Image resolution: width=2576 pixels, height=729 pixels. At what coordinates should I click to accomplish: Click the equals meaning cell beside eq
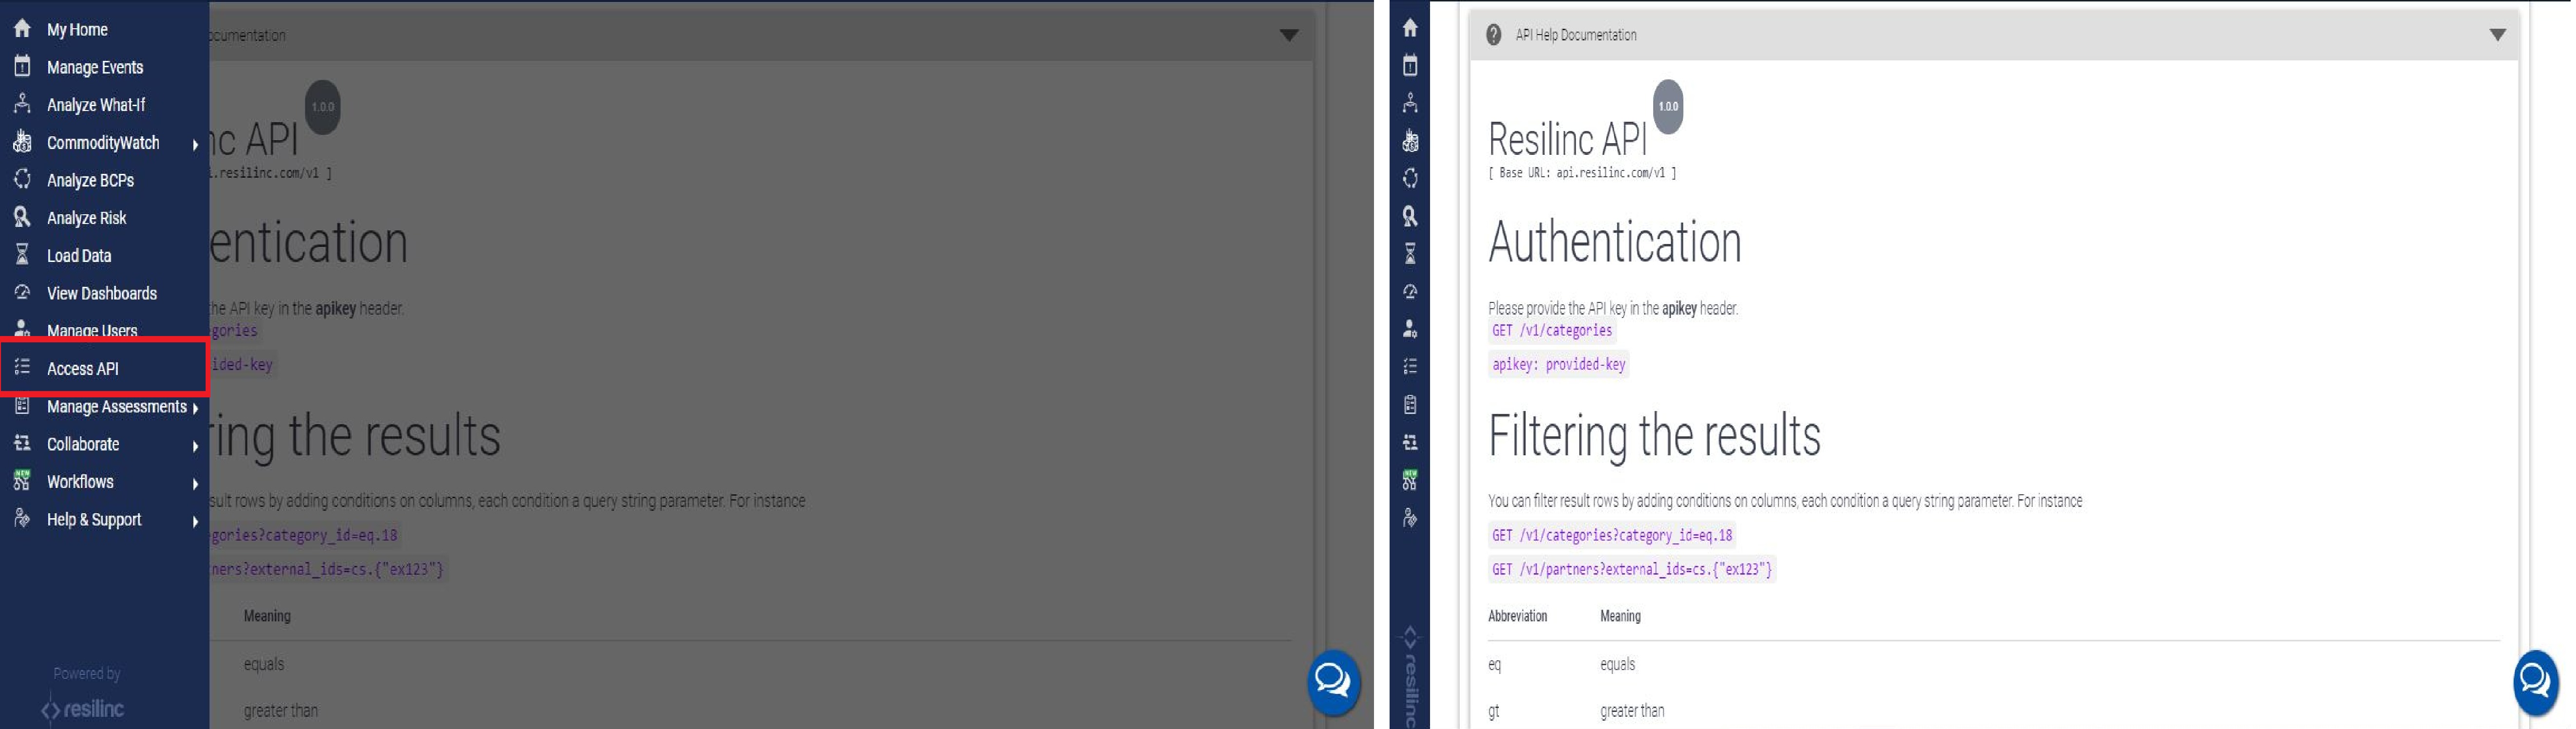click(x=1617, y=665)
